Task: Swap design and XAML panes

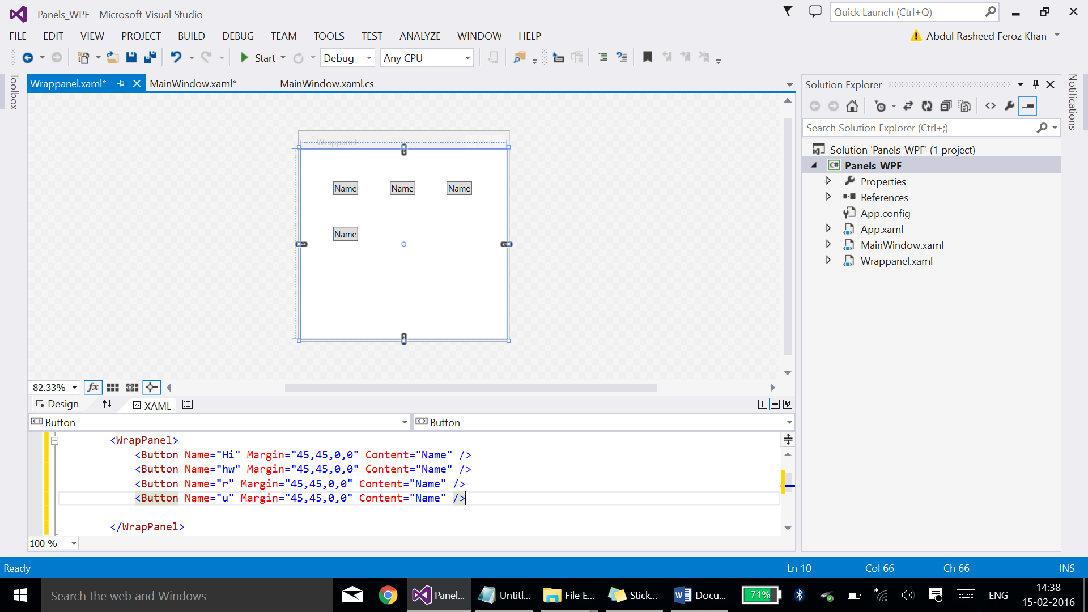Action: pyautogui.click(x=107, y=404)
